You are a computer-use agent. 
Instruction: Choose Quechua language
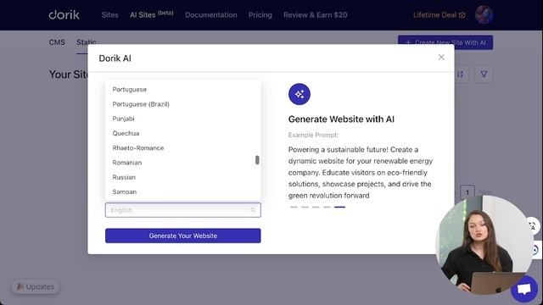click(183, 133)
